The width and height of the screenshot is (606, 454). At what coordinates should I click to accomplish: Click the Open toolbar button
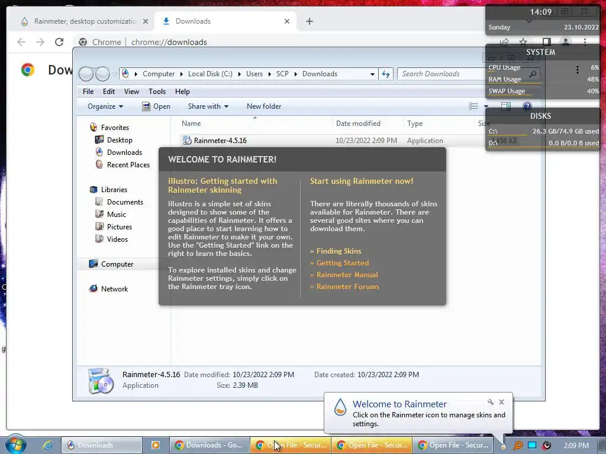[x=156, y=106]
